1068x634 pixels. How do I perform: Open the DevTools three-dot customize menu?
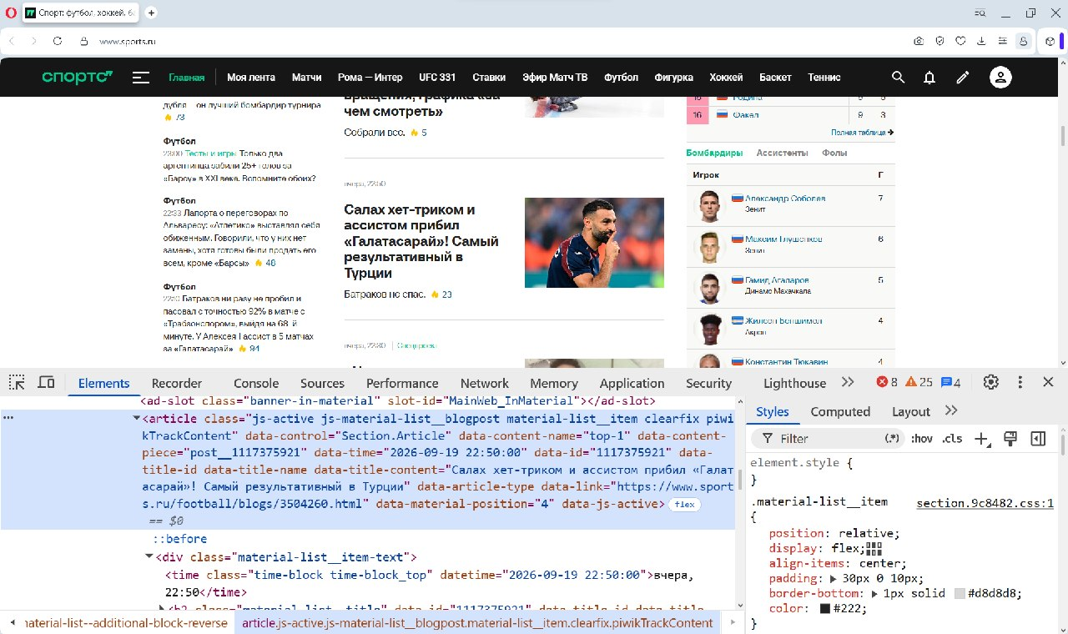pyautogui.click(x=1020, y=382)
